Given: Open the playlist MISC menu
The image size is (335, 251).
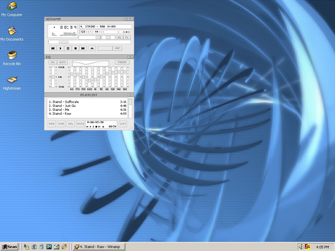Looking at the screenshot, I should click(x=80, y=124).
